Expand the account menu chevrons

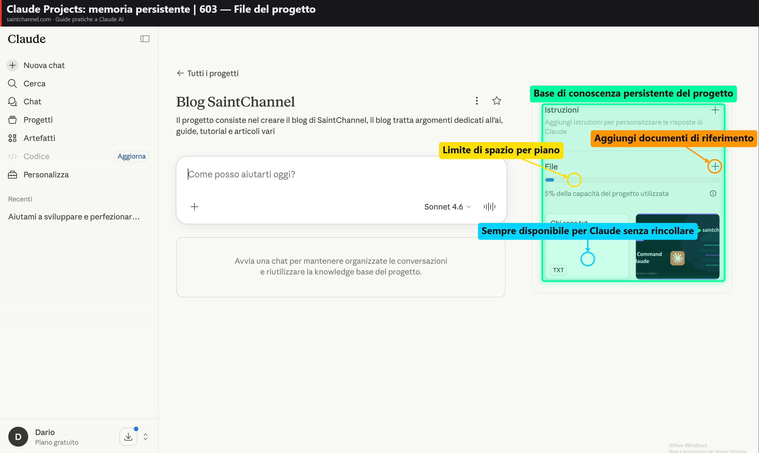(145, 436)
